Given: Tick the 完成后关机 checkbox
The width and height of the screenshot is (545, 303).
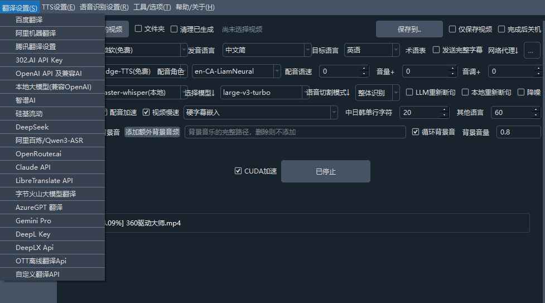Looking at the screenshot, I should [501, 30].
